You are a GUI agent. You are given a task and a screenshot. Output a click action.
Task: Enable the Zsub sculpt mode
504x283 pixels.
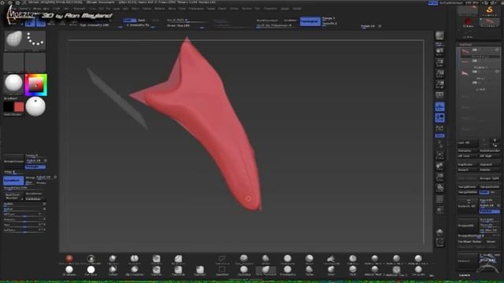(142, 20)
